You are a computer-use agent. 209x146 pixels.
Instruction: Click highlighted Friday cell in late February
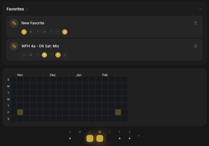coord(118,112)
